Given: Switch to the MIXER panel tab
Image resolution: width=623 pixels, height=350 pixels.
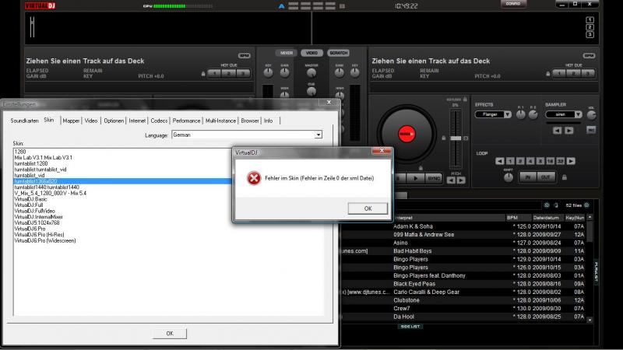Looking at the screenshot, I should coord(286,53).
